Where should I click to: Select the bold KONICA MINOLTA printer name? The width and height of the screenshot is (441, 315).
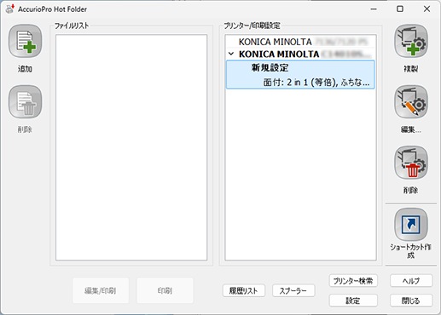coord(279,54)
